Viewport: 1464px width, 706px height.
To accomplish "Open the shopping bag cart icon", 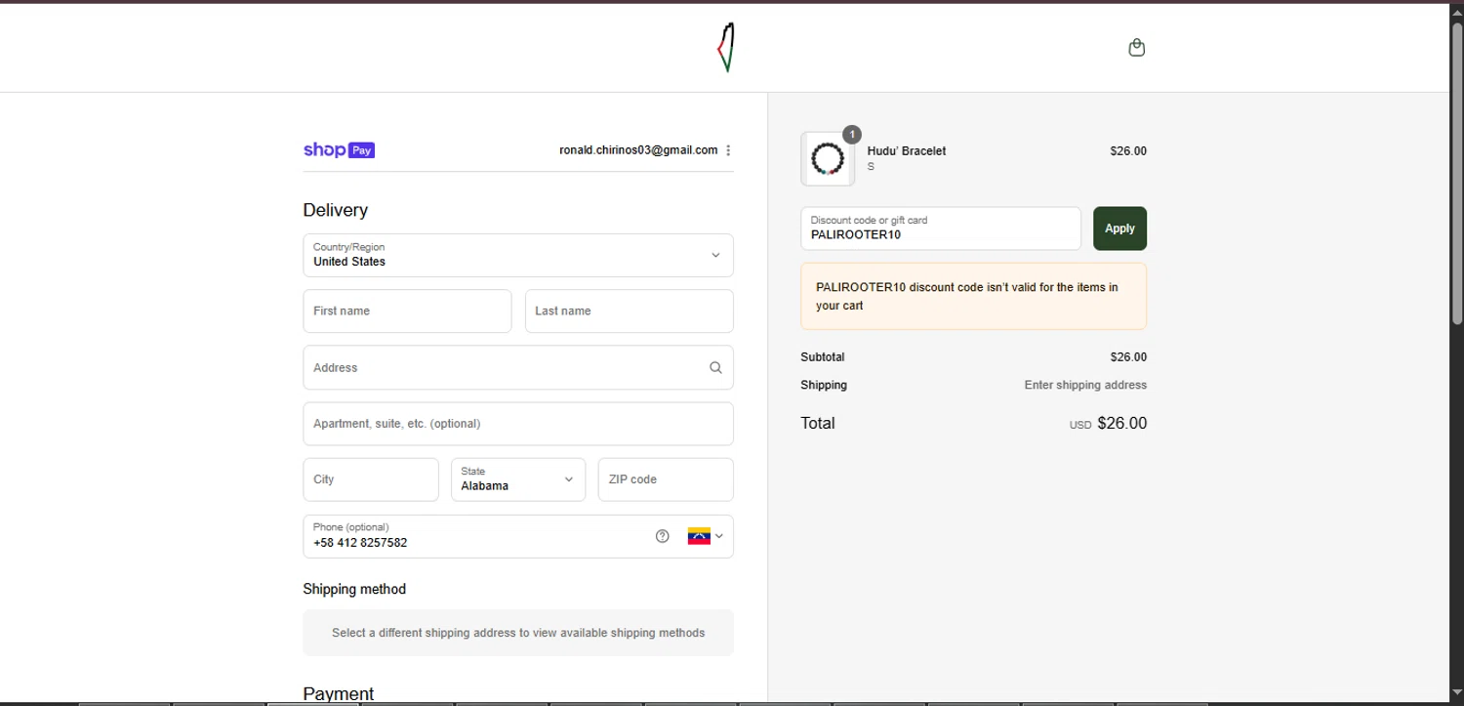I will pos(1136,47).
